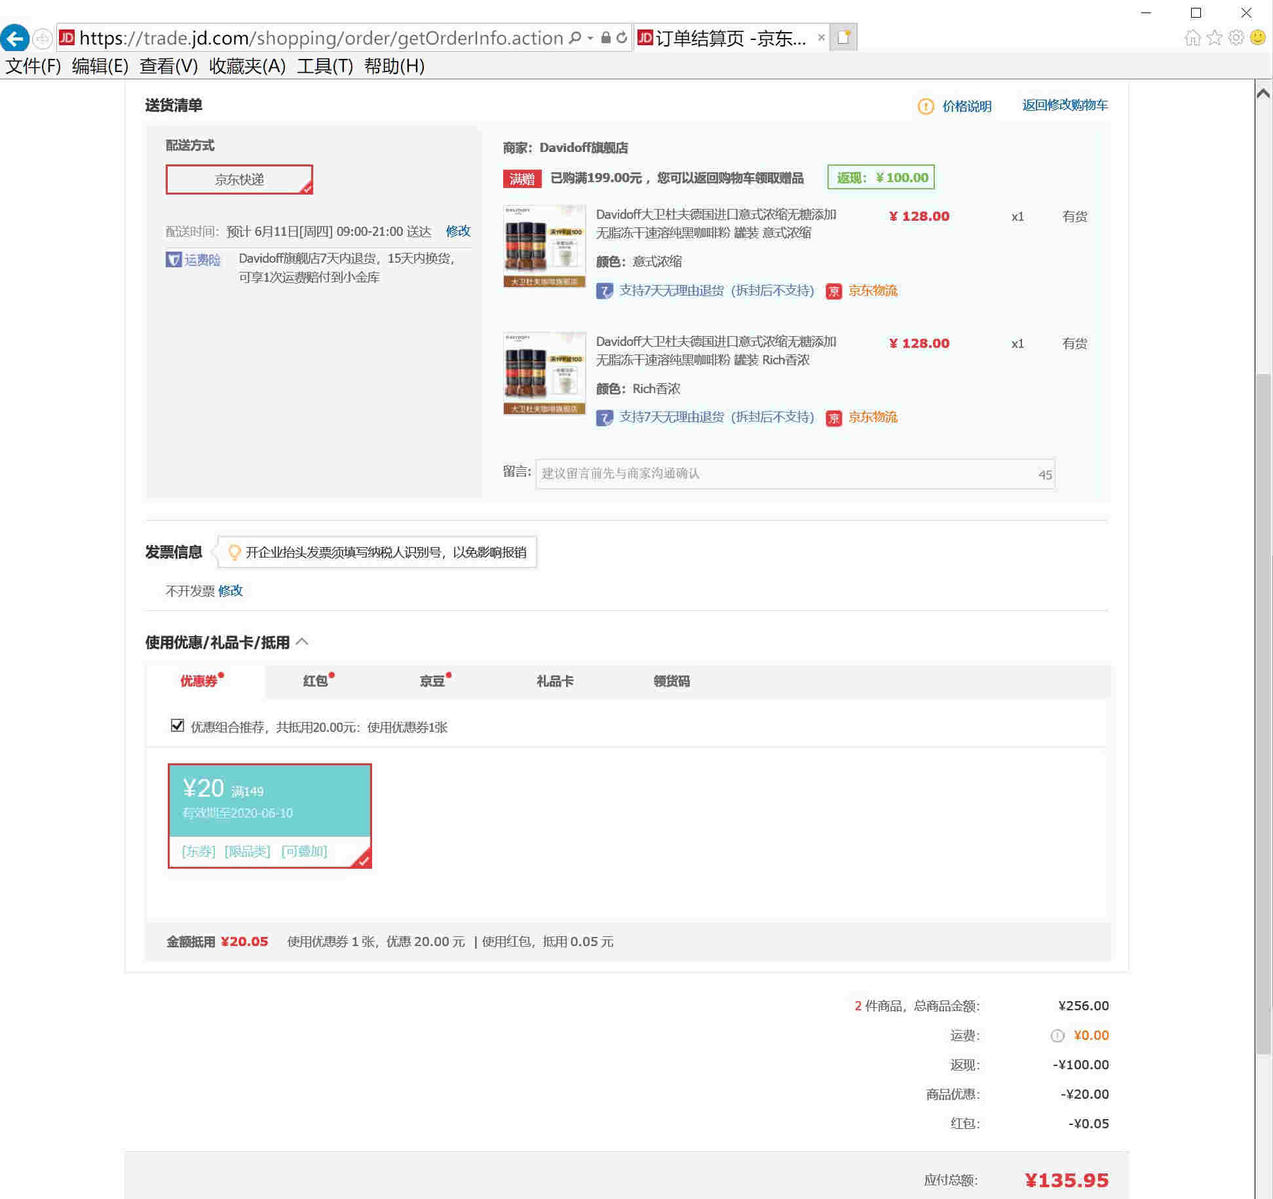Click 京东物流 icon for Rich香浓 item
1273x1199 pixels.
(x=833, y=417)
